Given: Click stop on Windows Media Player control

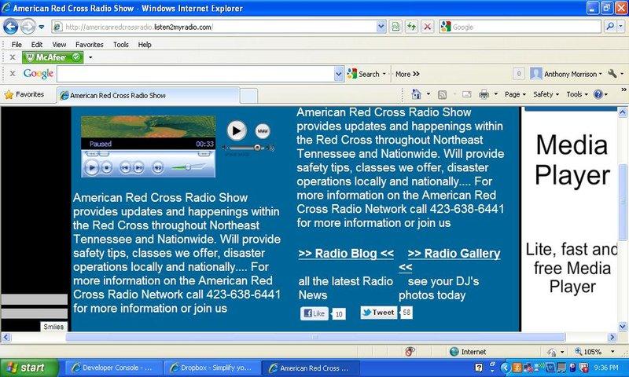Looking at the screenshot, I should click(x=106, y=167).
